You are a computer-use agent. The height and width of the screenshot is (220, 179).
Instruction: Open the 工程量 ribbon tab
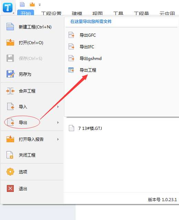(142, 13)
